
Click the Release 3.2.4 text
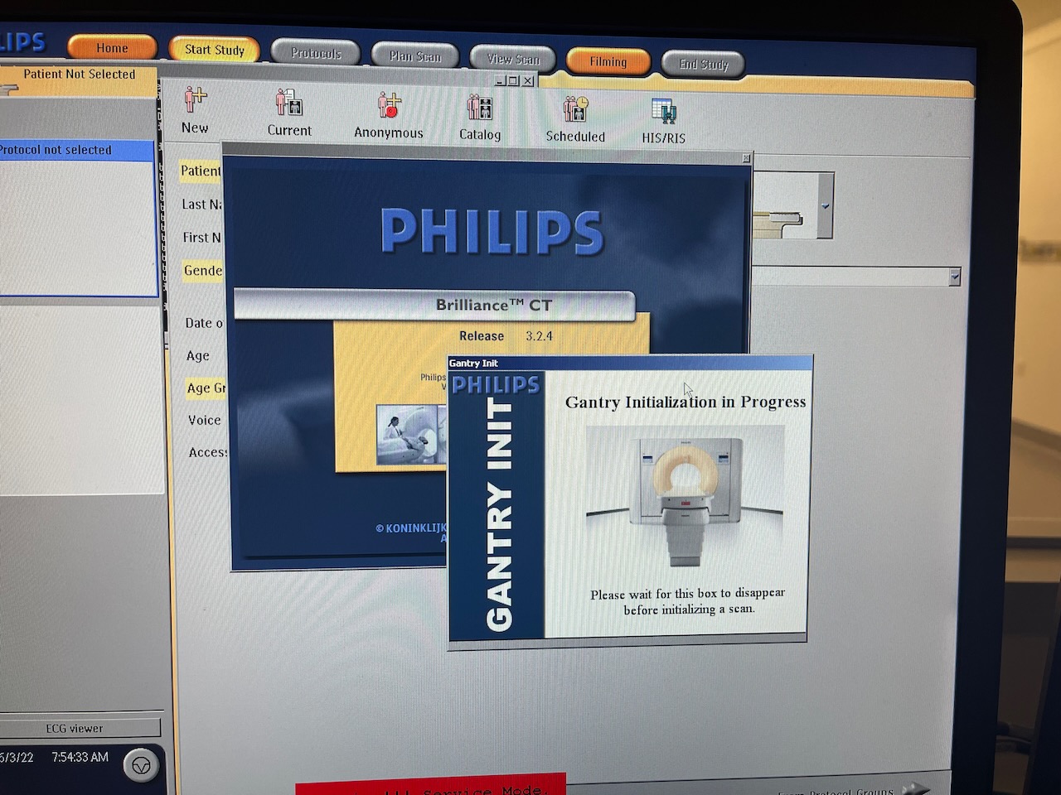click(x=506, y=336)
